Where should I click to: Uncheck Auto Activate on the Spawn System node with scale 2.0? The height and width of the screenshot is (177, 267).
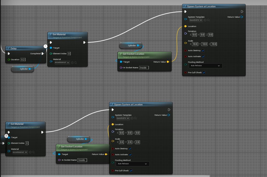(x=130, y=155)
